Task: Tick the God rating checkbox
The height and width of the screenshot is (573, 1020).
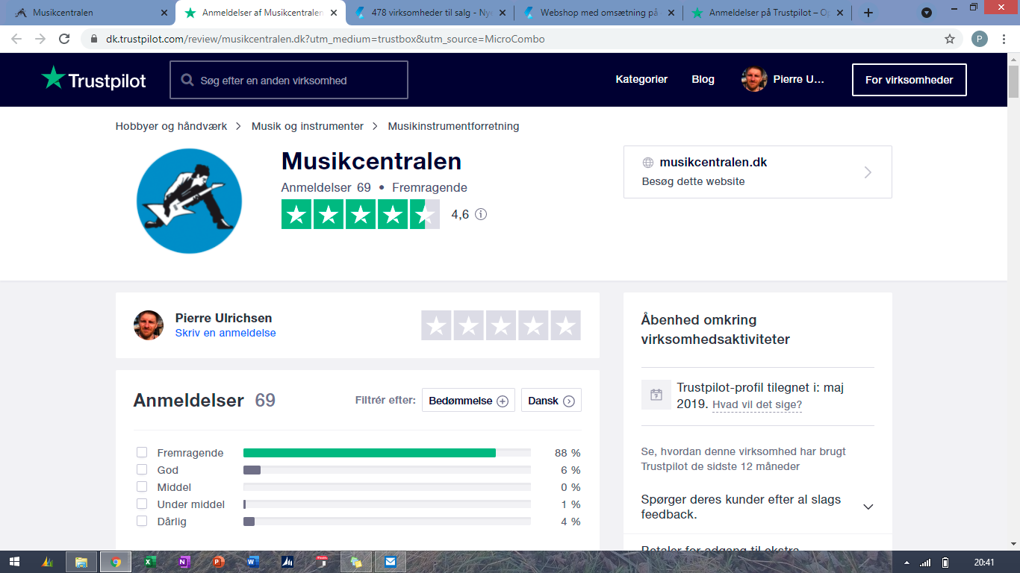Action: pyautogui.click(x=142, y=470)
